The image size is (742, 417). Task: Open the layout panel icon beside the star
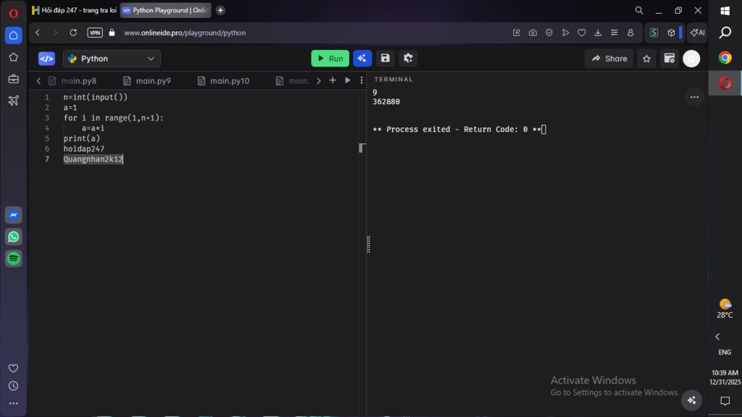click(669, 59)
